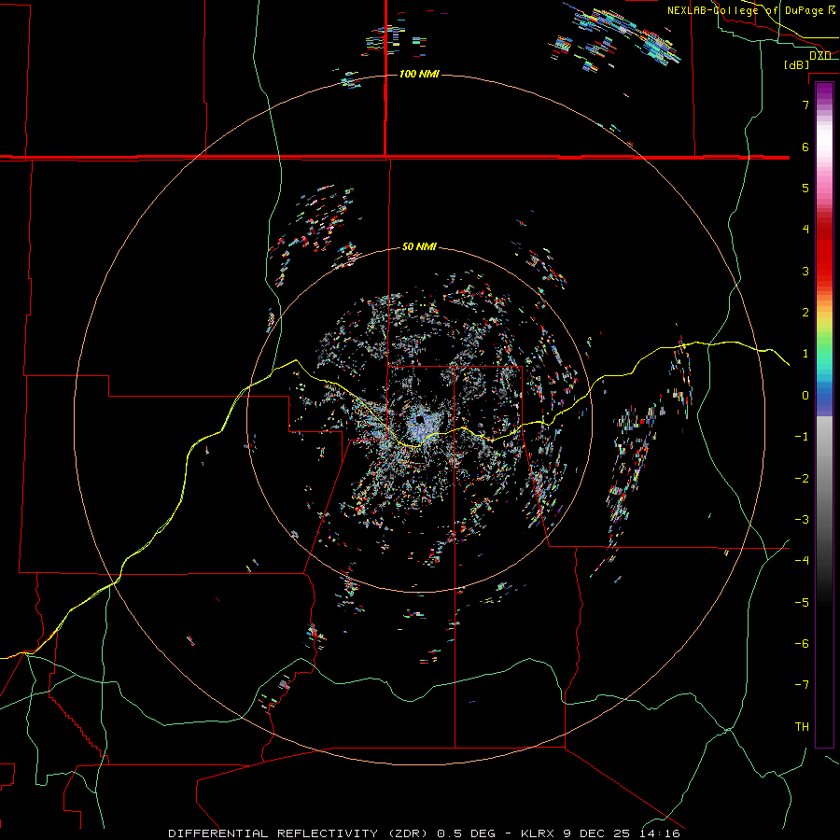Click the 0 value on the dB scale

[x=805, y=396]
